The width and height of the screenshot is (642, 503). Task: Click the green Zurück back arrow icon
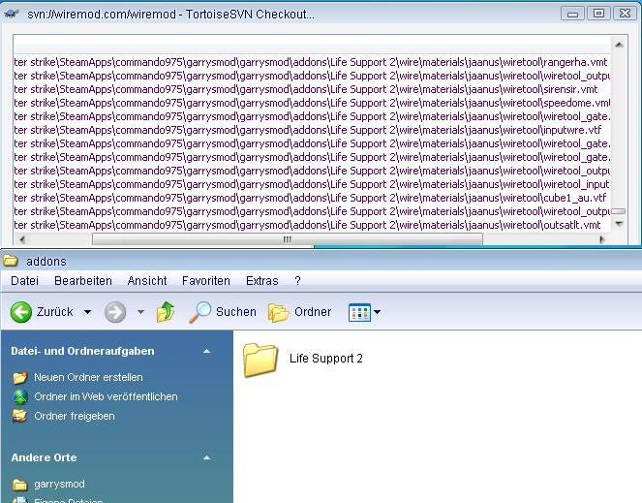(21, 312)
